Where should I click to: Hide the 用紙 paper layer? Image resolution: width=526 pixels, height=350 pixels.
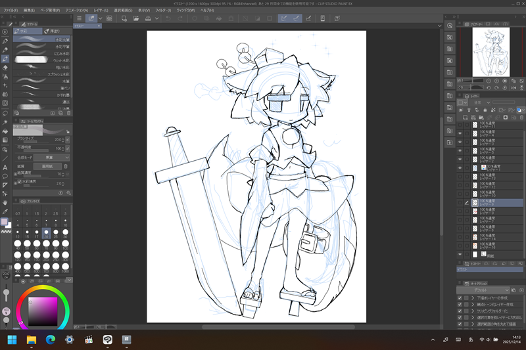coord(460,255)
